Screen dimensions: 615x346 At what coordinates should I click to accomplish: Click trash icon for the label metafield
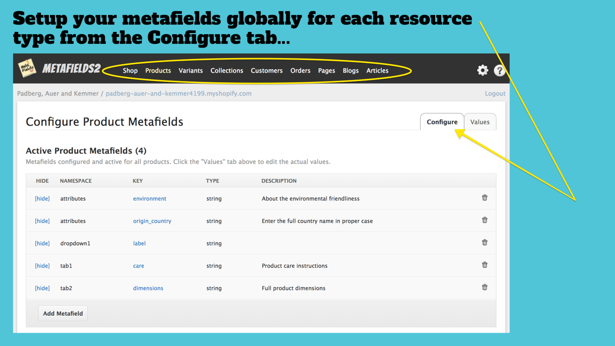coord(485,243)
